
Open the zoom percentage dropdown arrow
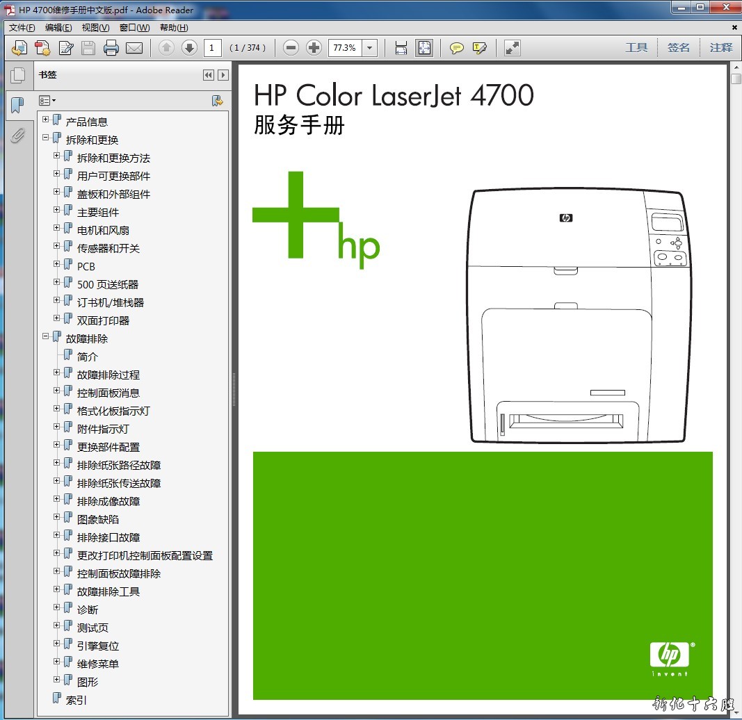(370, 48)
